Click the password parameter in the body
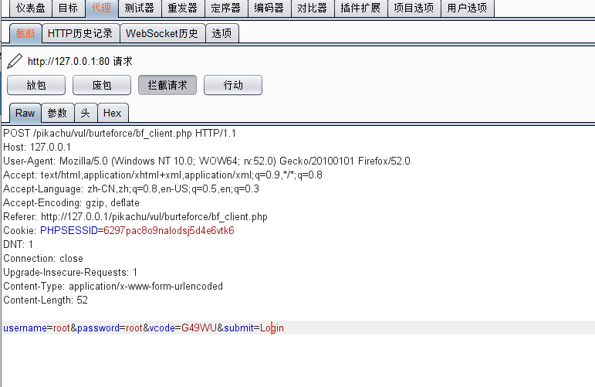The width and height of the screenshot is (595, 387). (x=98, y=328)
